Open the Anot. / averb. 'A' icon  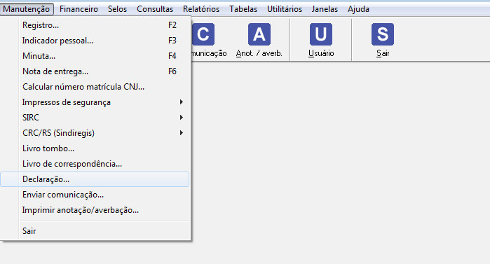[x=259, y=34]
